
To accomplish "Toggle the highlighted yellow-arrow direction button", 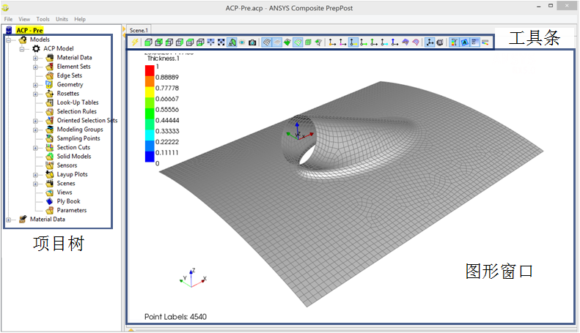I will 353,42.
